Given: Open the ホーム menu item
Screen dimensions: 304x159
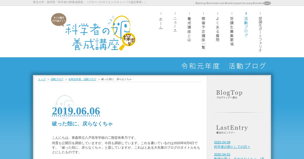Looking at the screenshot, I should [161, 21].
